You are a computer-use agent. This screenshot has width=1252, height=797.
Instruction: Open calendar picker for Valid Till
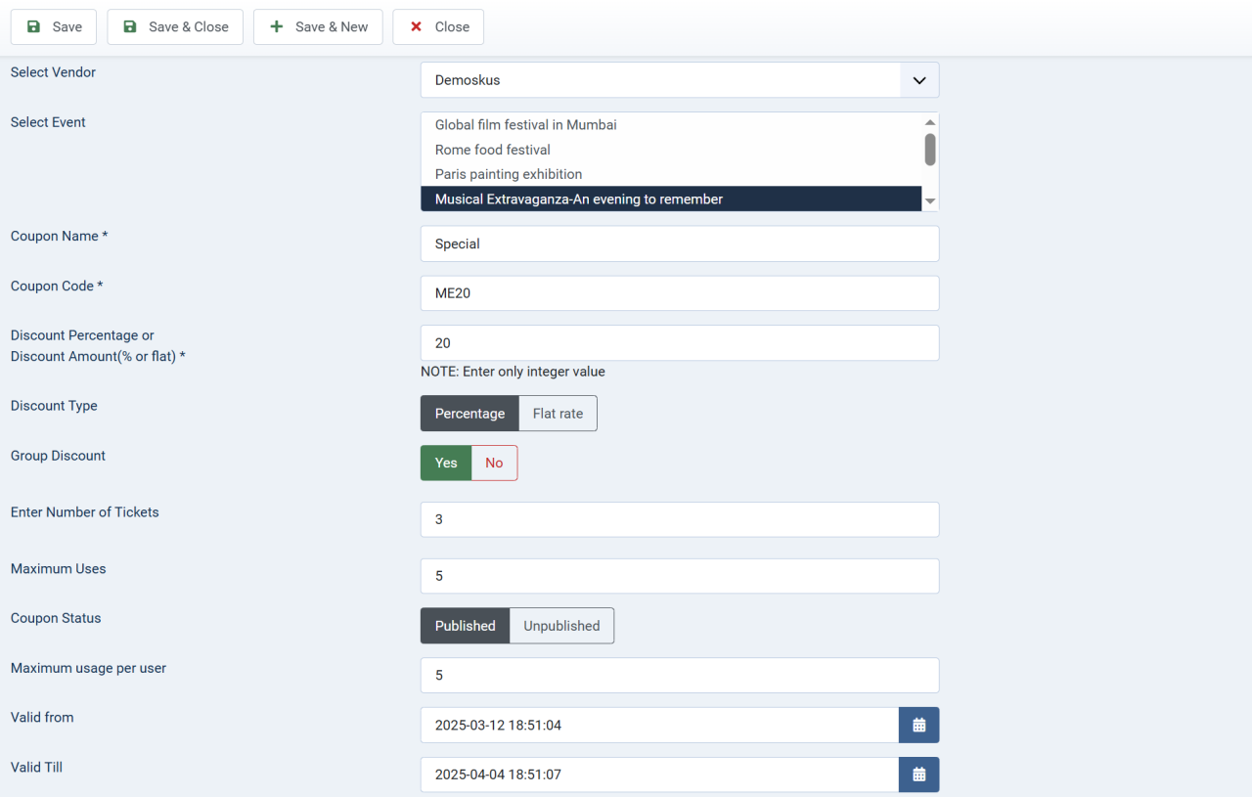(918, 775)
